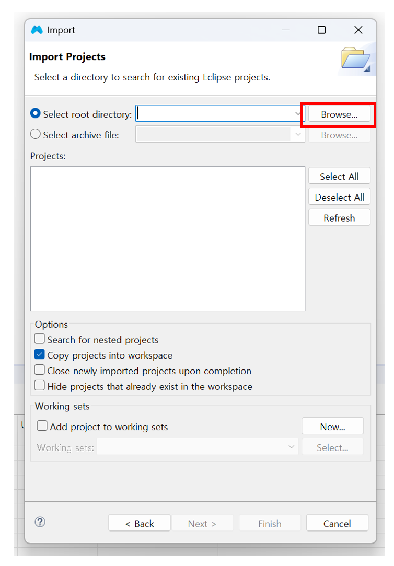Close the Import dialog window
Viewport: 394px width, 566px height.
click(x=358, y=30)
